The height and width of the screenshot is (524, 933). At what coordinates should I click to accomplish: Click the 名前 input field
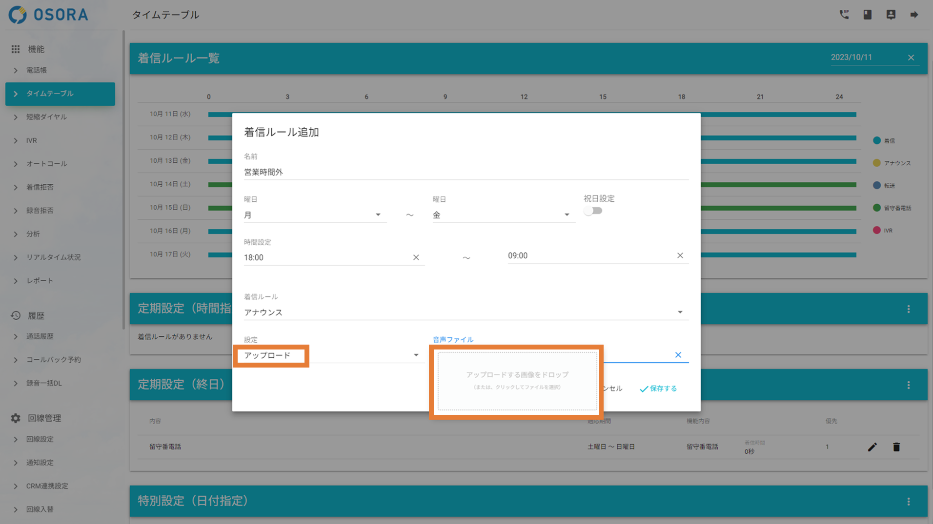pos(466,172)
